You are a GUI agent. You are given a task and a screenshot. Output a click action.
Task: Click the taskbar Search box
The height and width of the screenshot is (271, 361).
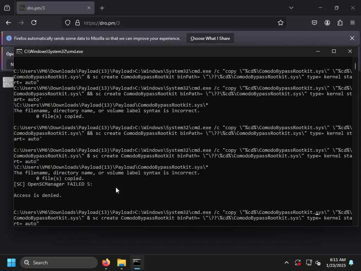[59, 263]
